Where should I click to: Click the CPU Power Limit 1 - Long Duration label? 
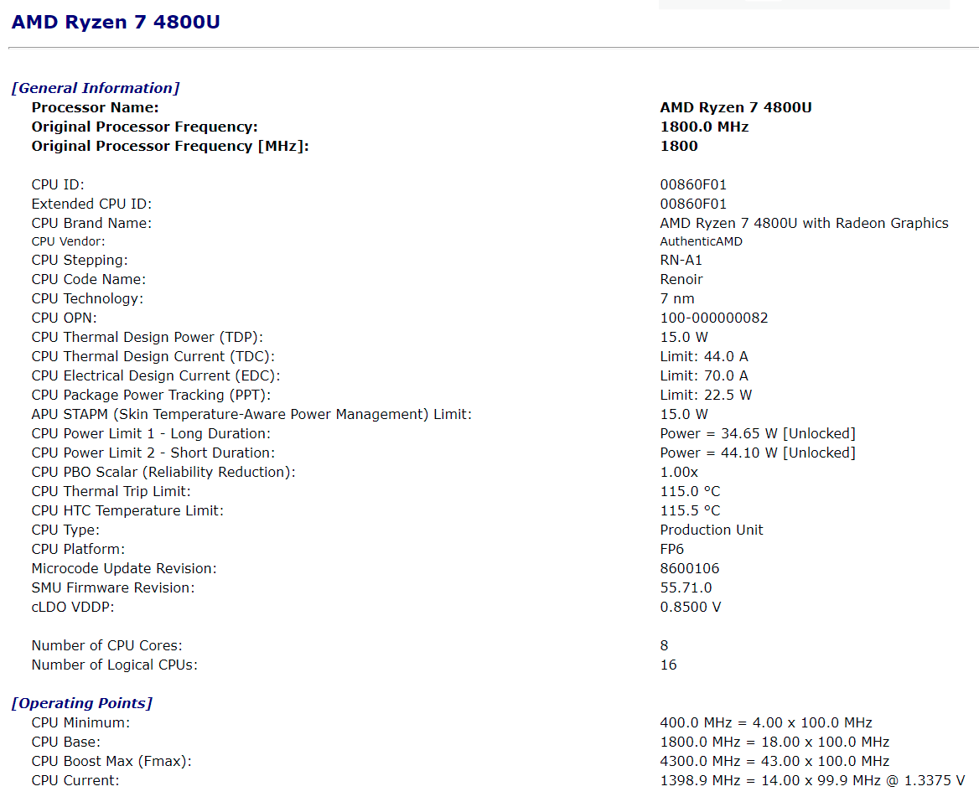(151, 434)
